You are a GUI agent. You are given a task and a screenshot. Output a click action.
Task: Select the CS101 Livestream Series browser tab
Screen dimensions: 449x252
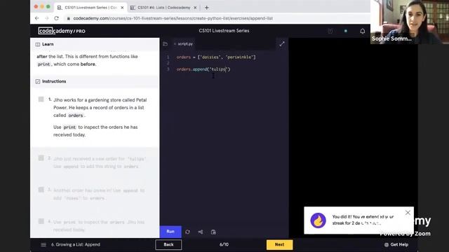(x=91, y=8)
